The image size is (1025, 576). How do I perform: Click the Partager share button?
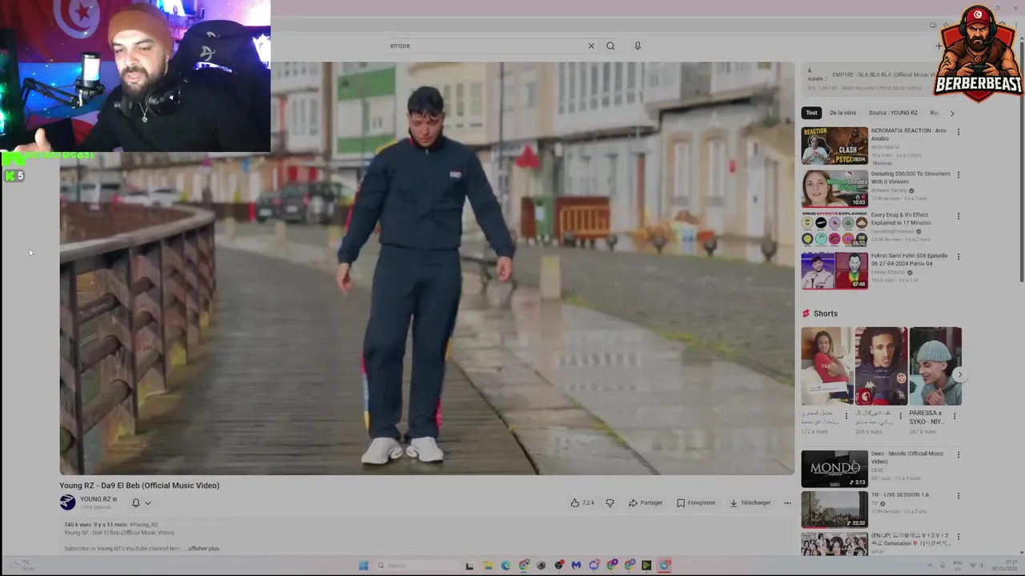tap(645, 503)
